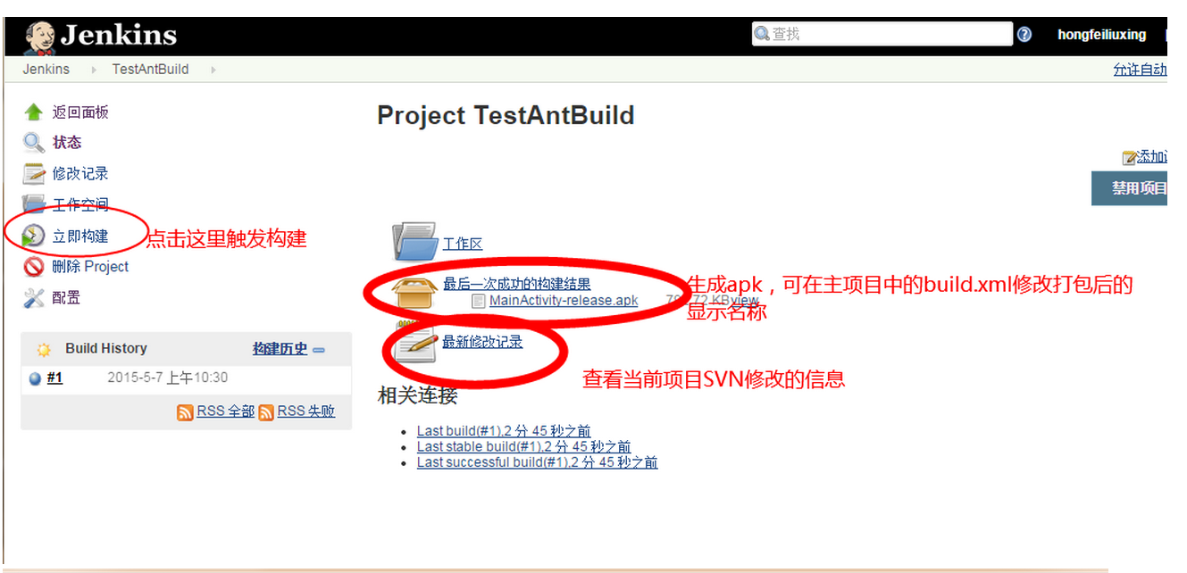Click the 禁用项目 button
The width and height of the screenshot is (1187, 573).
pos(1130,188)
